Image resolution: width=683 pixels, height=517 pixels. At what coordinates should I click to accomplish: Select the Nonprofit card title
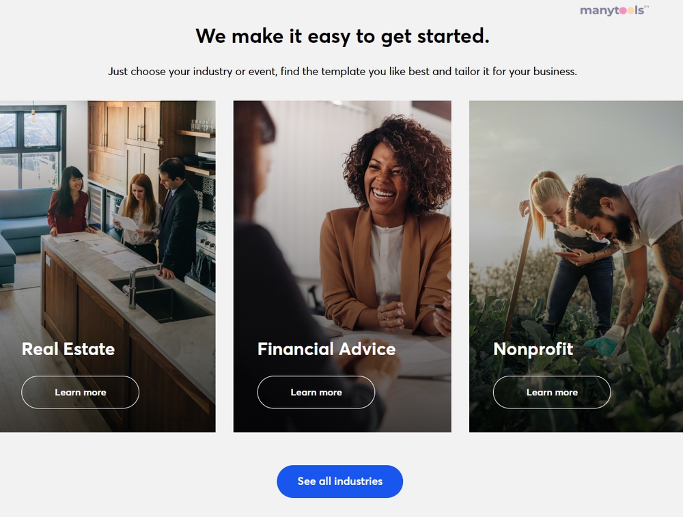pos(533,349)
